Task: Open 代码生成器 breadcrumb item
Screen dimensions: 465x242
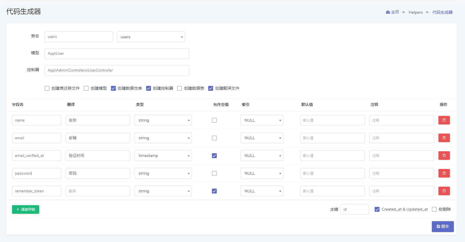Action: pos(442,12)
